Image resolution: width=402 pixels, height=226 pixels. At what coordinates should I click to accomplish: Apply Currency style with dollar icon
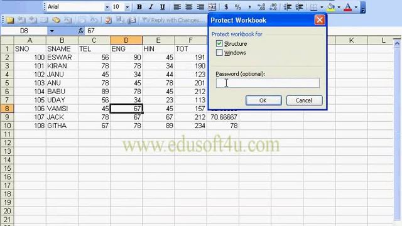pyautogui.click(x=226, y=7)
